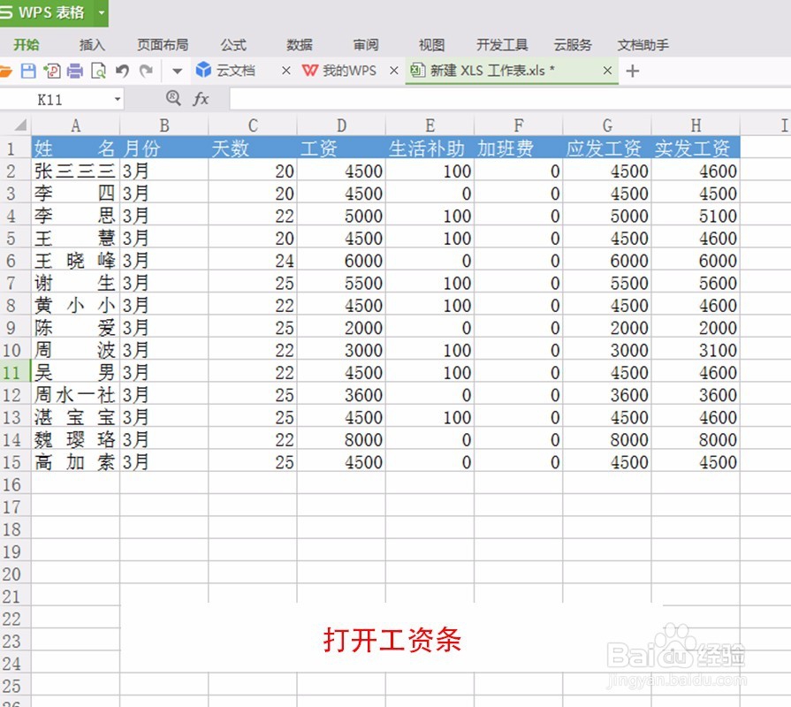Open search with the magnifier icon
Viewport: 791px width, 707px height.
tap(174, 100)
